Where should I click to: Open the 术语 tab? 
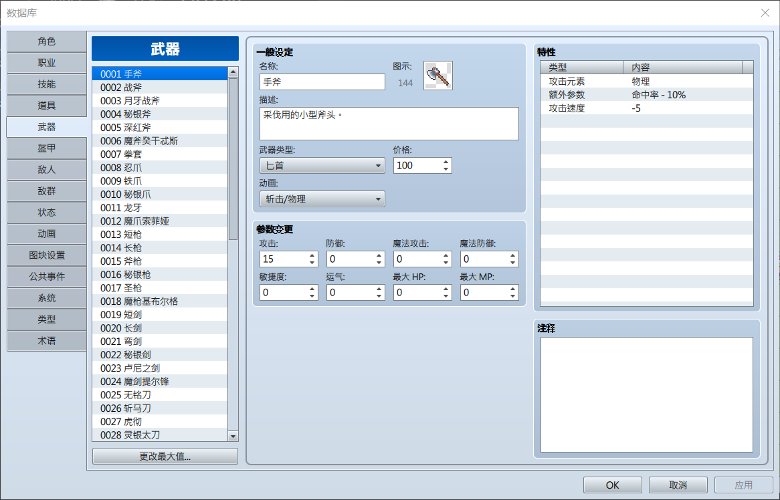coord(46,340)
